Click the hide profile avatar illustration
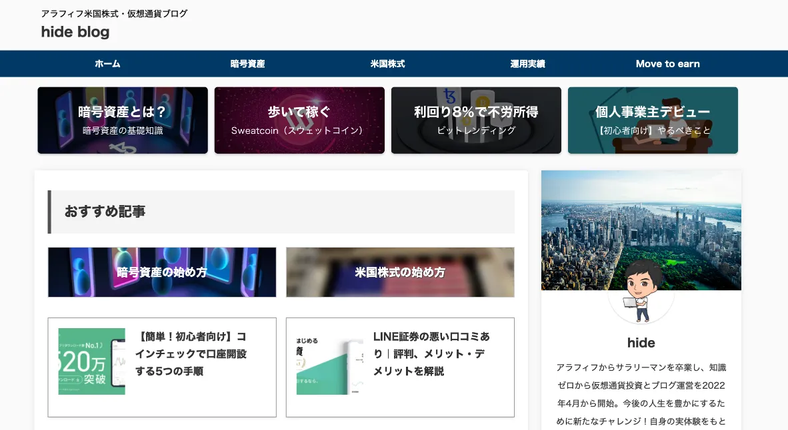The width and height of the screenshot is (788, 430). [x=641, y=292]
